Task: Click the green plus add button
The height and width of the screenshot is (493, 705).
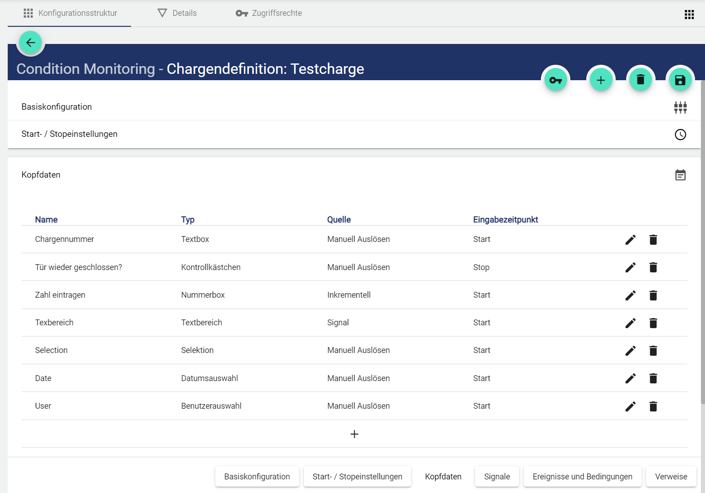Action: [x=601, y=80]
